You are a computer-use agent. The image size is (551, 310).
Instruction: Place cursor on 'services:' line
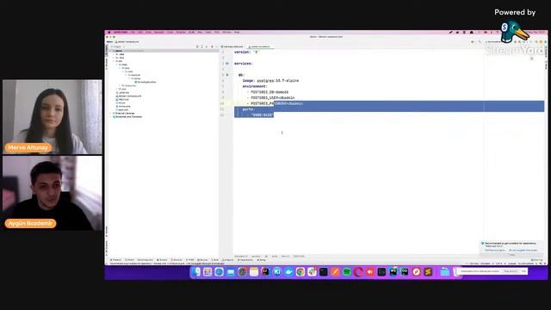tap(244, 64)
